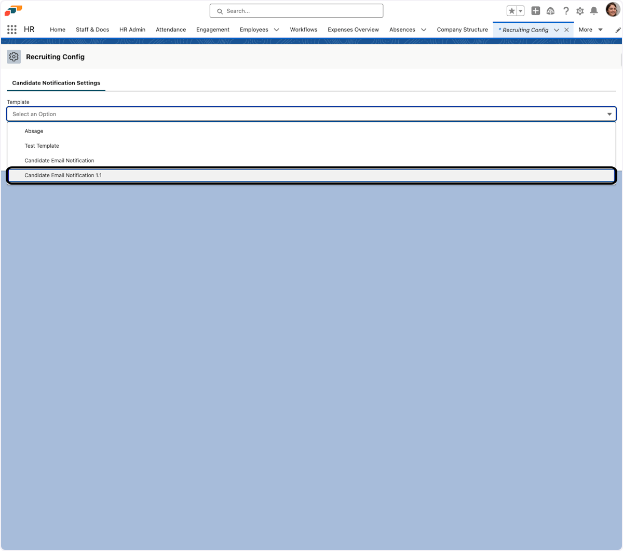The width and height of the screenshot is (623, 551).
Task: Open the global actions plus icon
Action: (536, 11)
